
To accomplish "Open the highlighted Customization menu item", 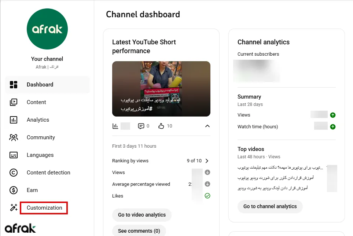I will click(x=44, y=208).
